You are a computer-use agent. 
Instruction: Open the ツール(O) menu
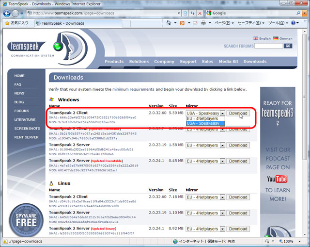click(x=278, y=23)
